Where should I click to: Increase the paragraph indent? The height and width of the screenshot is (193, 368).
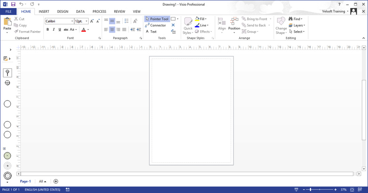pos(139,29)
